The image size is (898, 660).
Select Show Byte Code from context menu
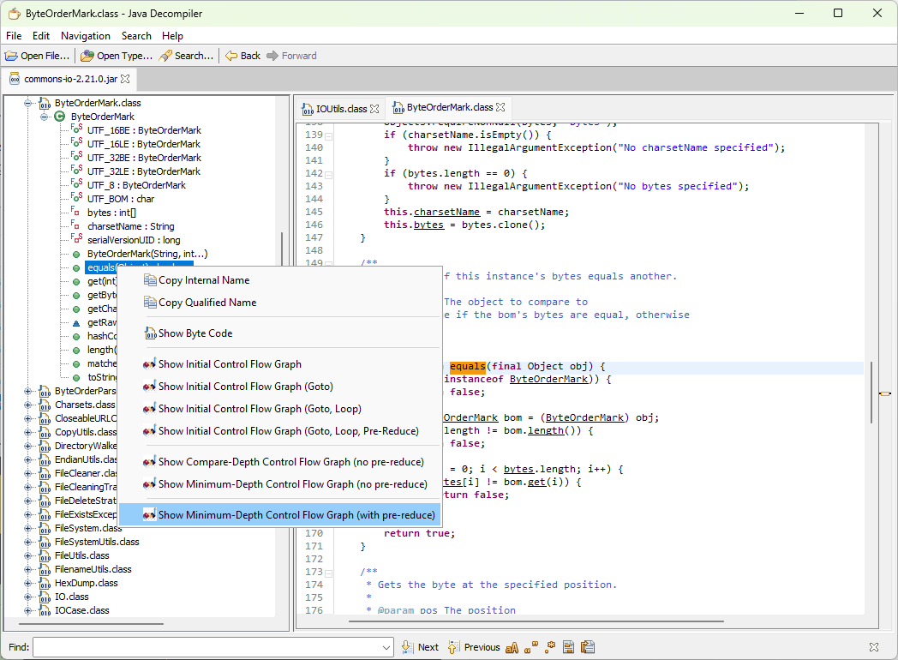[x=195, y=333]
